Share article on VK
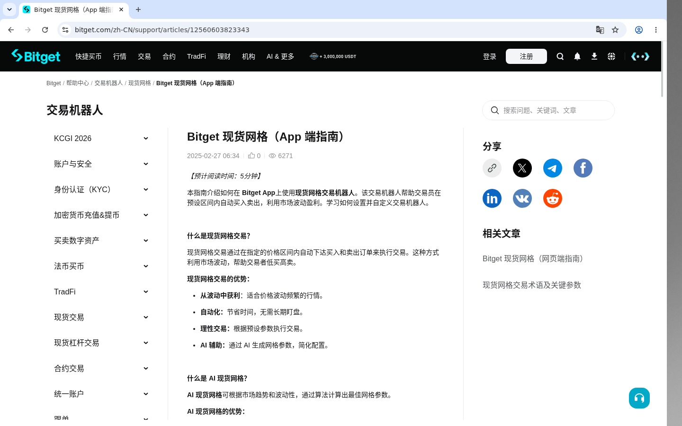The height and width of the screenshot is (426, 682). (522, 198)
